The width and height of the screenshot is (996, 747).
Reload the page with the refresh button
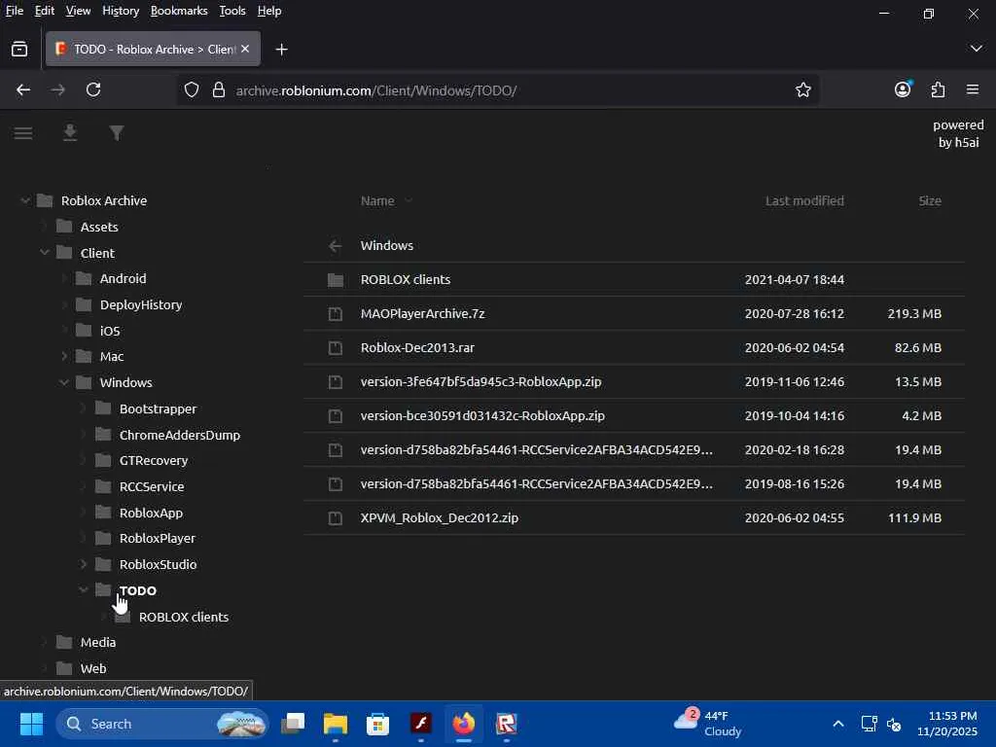[93, 89]
